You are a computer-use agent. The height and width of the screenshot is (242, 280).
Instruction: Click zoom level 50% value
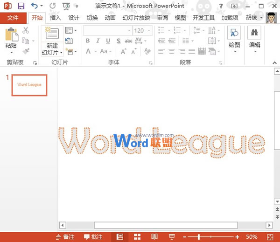[x=252, y=237]
